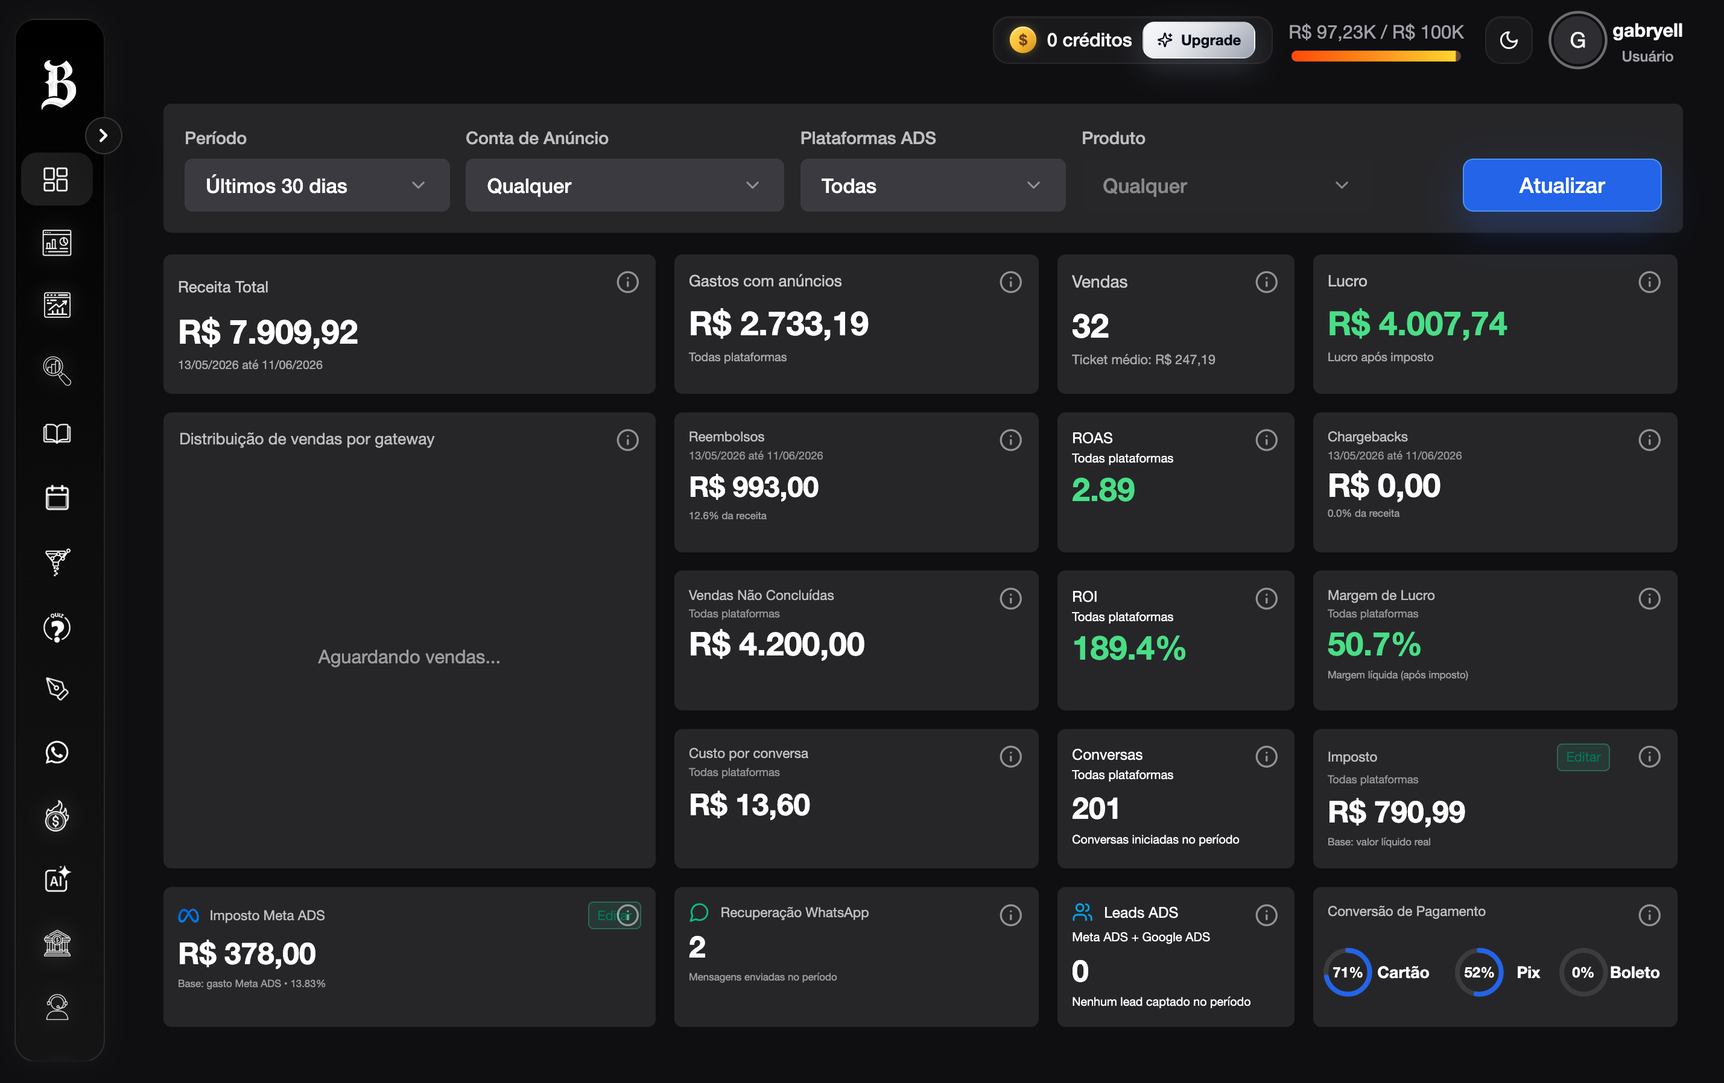Click the Ticket médio: R$ 247,19 text
The image size is (1724, 1083).
click(x=1143, y=359)
